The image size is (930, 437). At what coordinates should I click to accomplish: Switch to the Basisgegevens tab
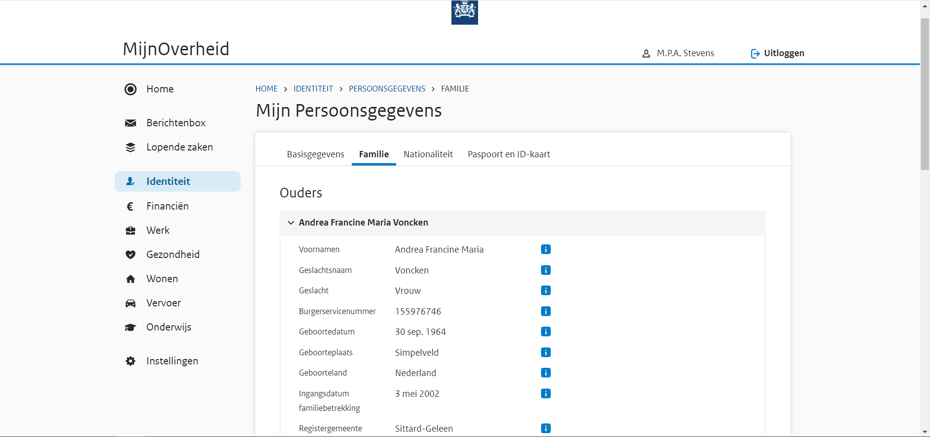click(x=315, y=154)
